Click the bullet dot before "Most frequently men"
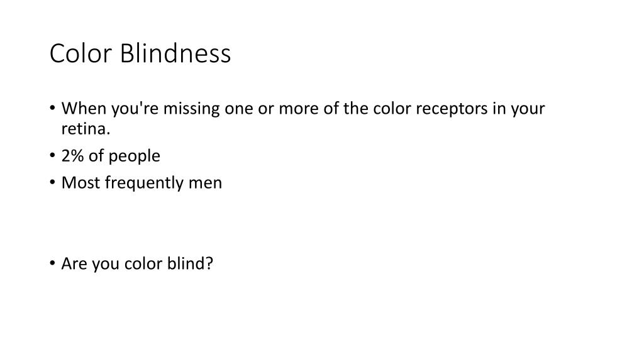 52,182
